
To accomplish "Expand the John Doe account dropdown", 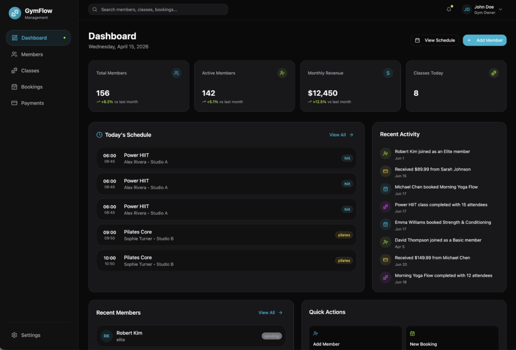I will 500,10.
